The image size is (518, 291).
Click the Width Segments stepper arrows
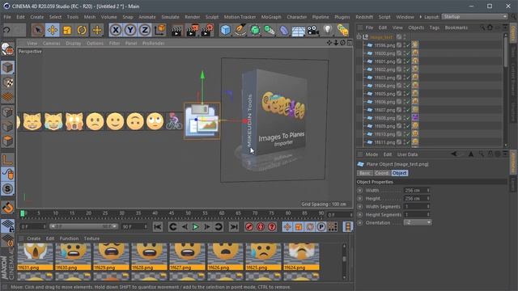(428, 207)
